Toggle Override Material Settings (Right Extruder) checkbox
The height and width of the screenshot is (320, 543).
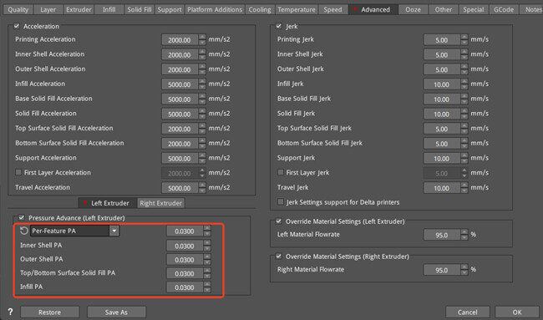coord(279,257)
